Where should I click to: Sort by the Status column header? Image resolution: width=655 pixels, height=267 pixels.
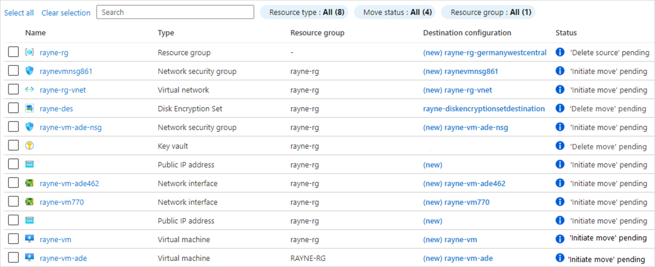coord(566,33)
